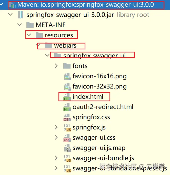Click the CSS icon of swagger-ui.css
The height and width of the screenshot is (175, 170).
pyautogui.click(x=67, y=138)
